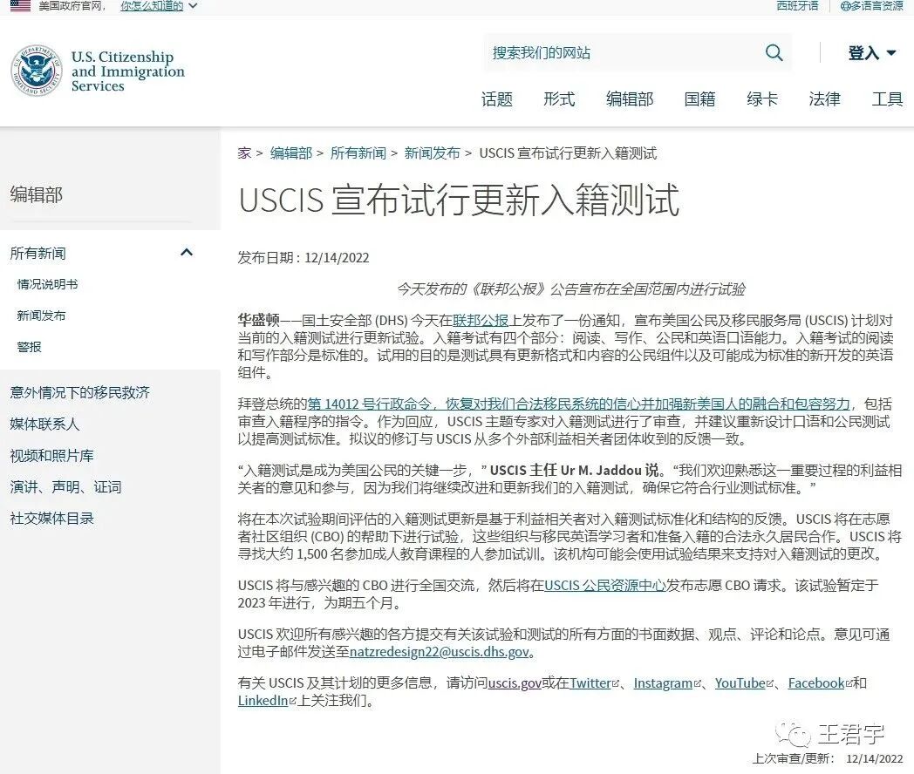This screenshot has height=774, width=914.
Task: Collapse the 所有新闻 sidebar section
Action: [x=186, y=252]
